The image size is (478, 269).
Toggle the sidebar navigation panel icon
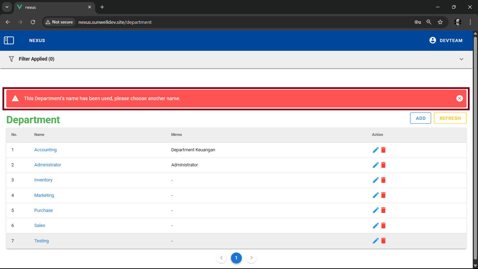point(9,41)
